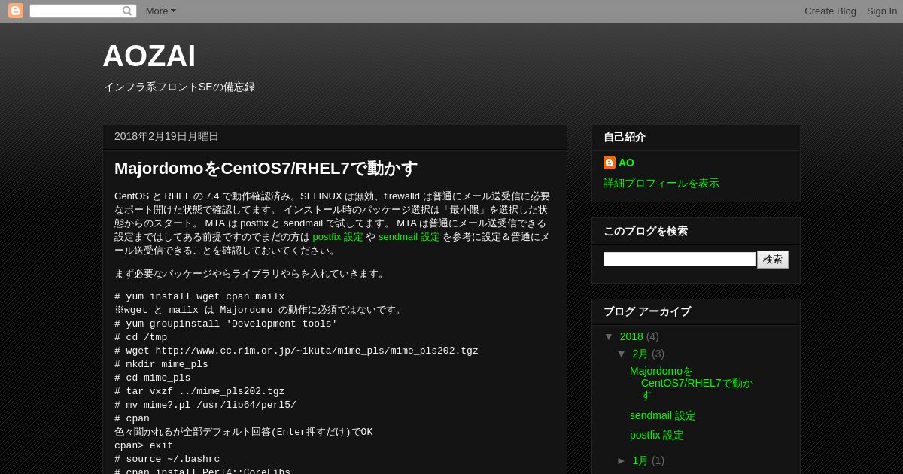The height and width of the screenshot is (474, 903).
Task: Click the Blogger profile icon beside AO
Action: (x=610, y=163)
